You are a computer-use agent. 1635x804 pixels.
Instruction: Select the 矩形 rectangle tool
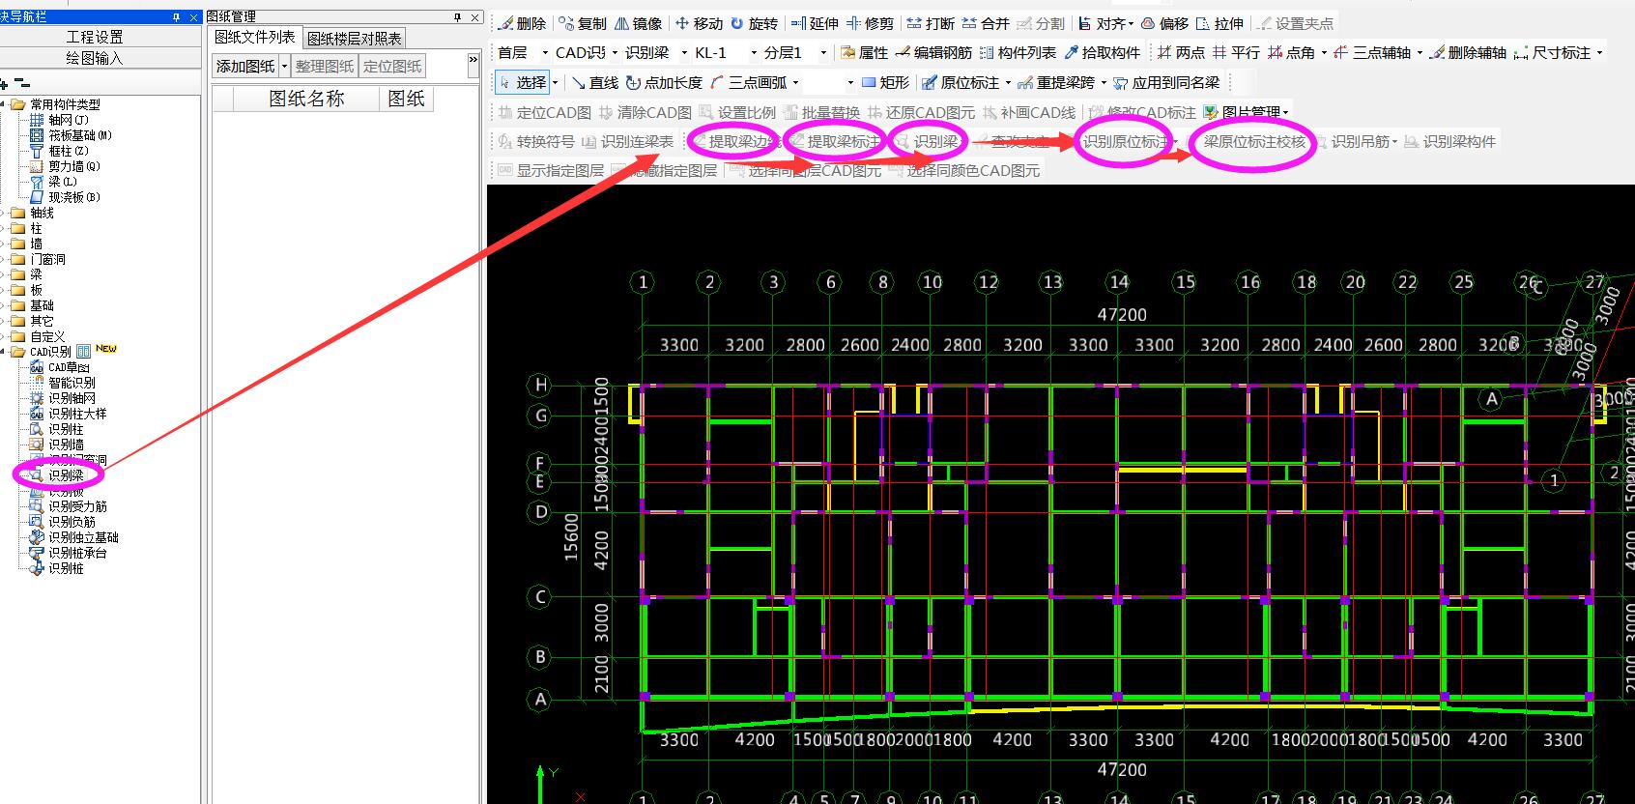[x=885, y=82]
